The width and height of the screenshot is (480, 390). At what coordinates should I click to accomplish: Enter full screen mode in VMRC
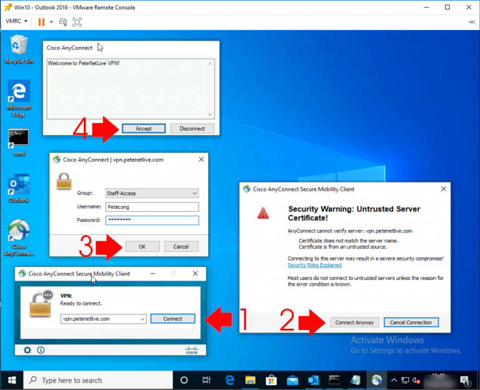[x=77, y=22]
